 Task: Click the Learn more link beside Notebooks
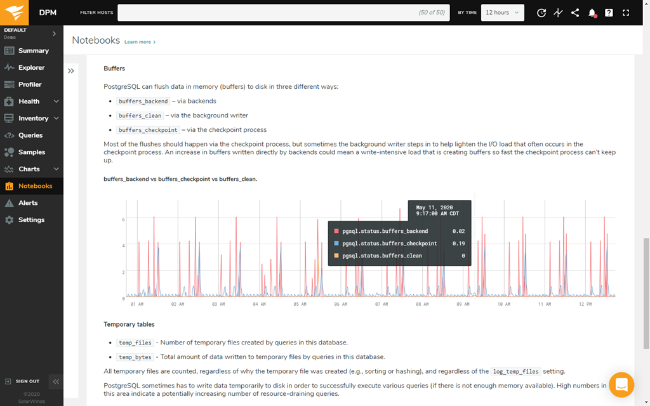[140, 42]
